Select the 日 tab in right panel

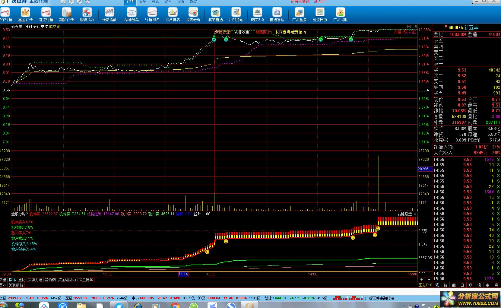point(462,285)
